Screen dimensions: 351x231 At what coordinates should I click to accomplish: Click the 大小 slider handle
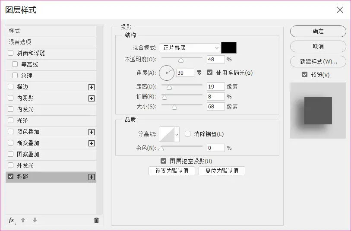[x=174, y=107]
